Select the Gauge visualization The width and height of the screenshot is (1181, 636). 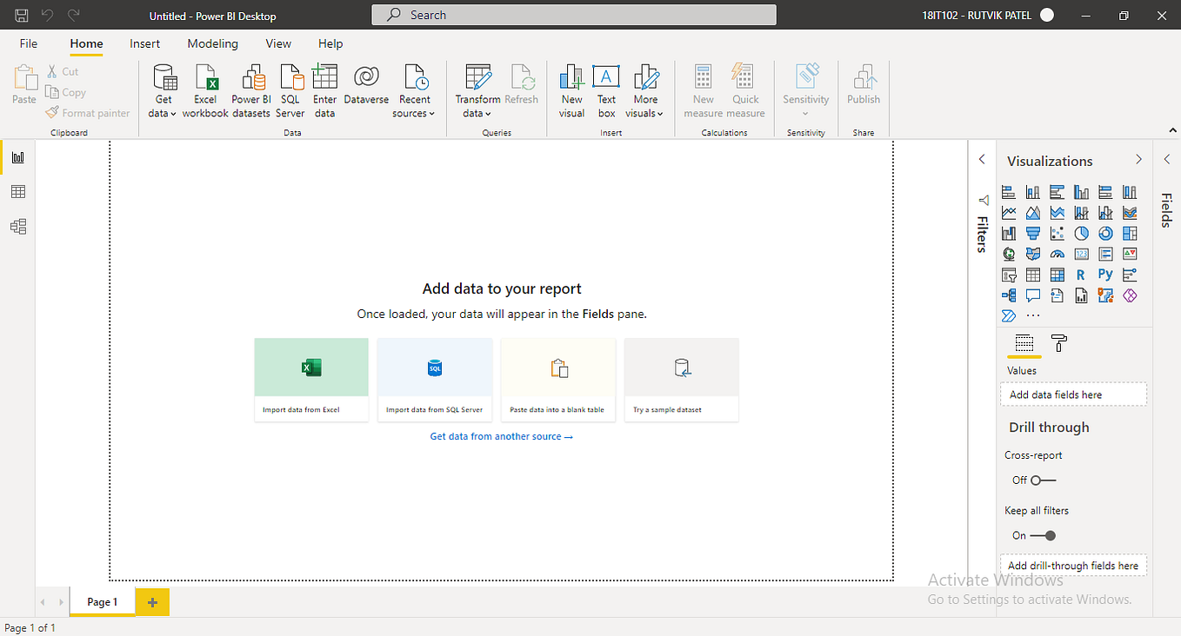[x=1057, y=254]
